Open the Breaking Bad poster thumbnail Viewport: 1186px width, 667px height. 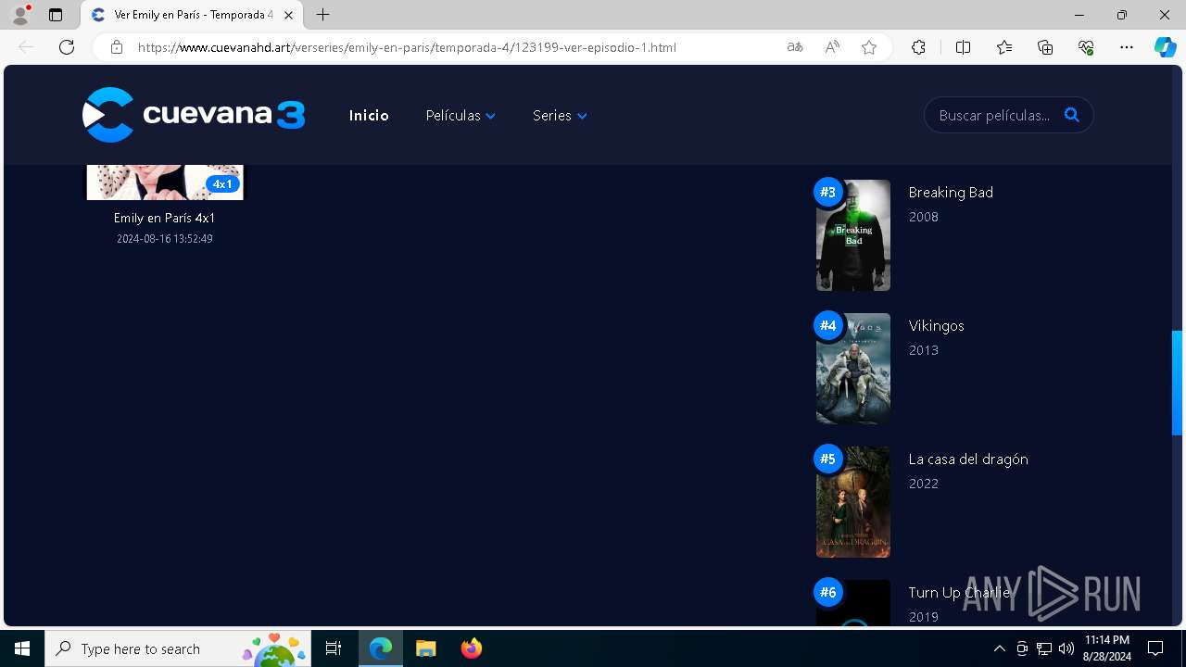pos(853,235)
